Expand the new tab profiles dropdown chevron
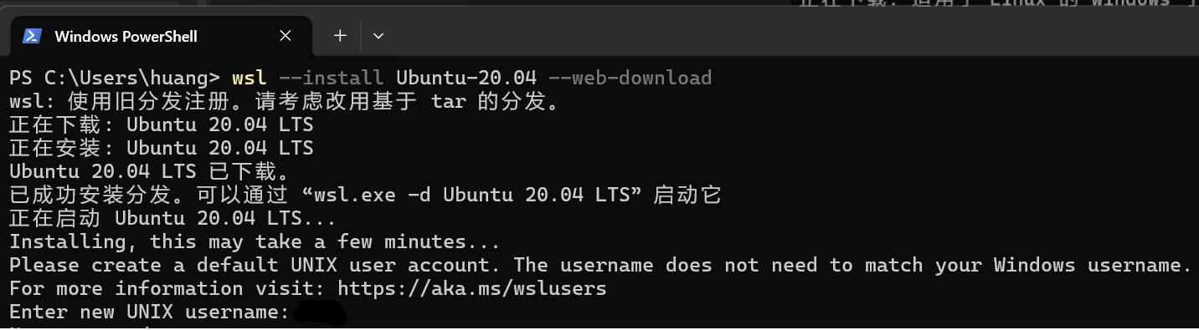Image resolution: width=1199 pixels, height=330 pixels. 378,36
